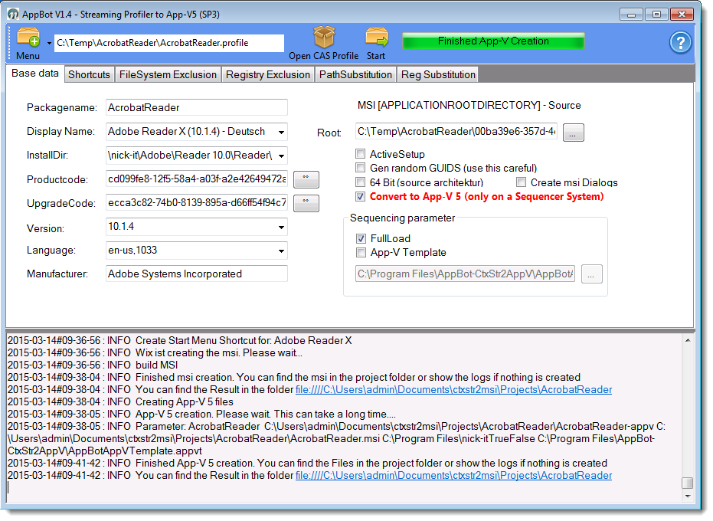Expand the Language dropdown
The height and width of the screenshot is (521, 713).
tap(282, 251)
